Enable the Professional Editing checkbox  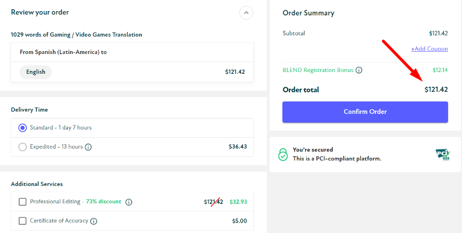(23, 202)
